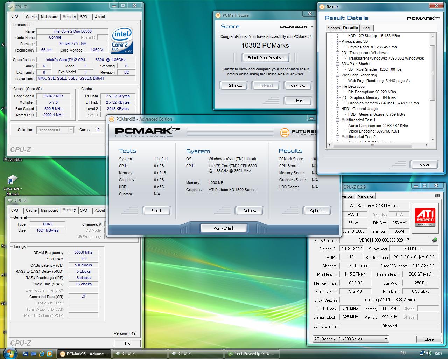The height and width of the screenshot is (359, 448).
Task: Click the GPU-Z BIOS save chip icon
Action: pos(435,240)
